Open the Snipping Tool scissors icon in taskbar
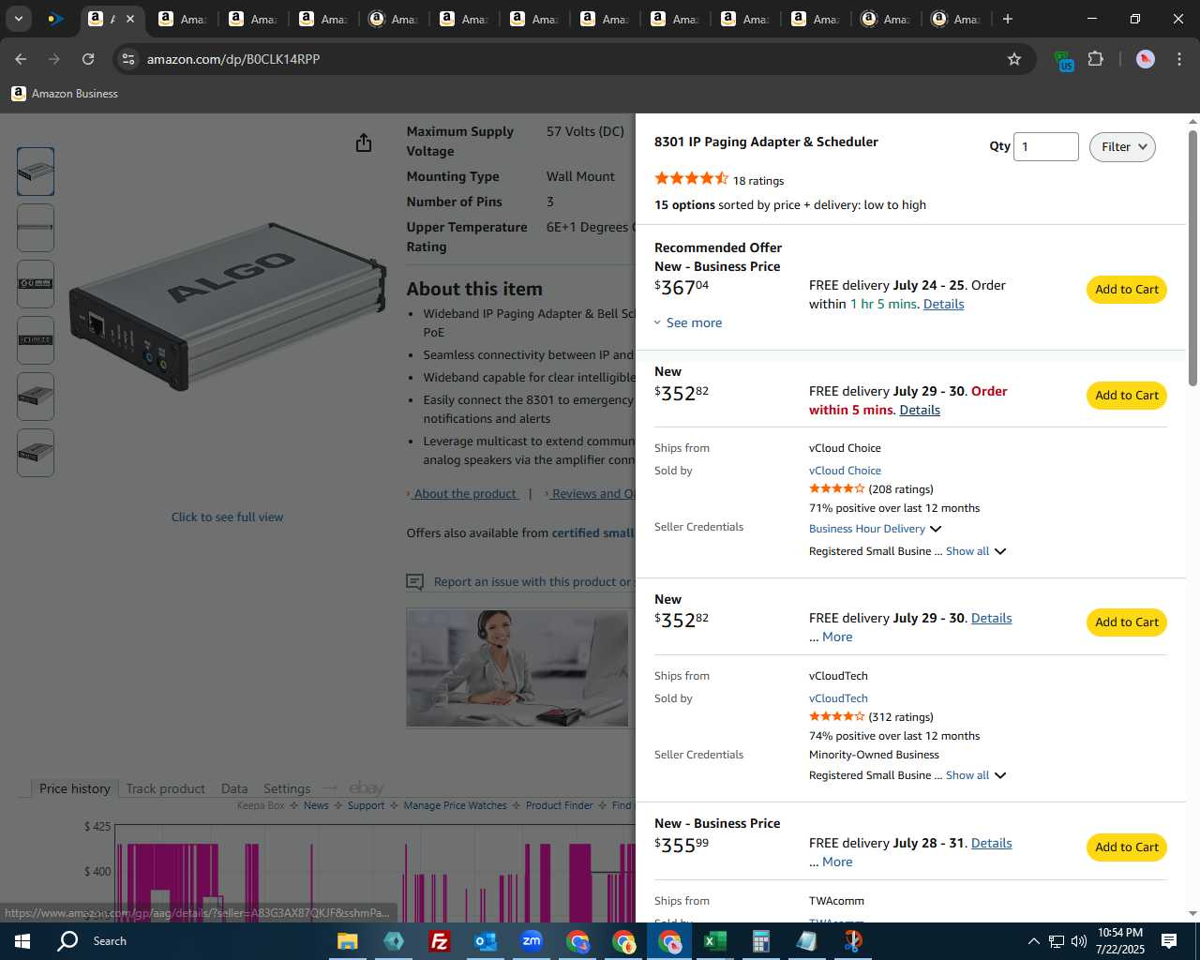1200x960 pixels. click(x=853, y=941)
